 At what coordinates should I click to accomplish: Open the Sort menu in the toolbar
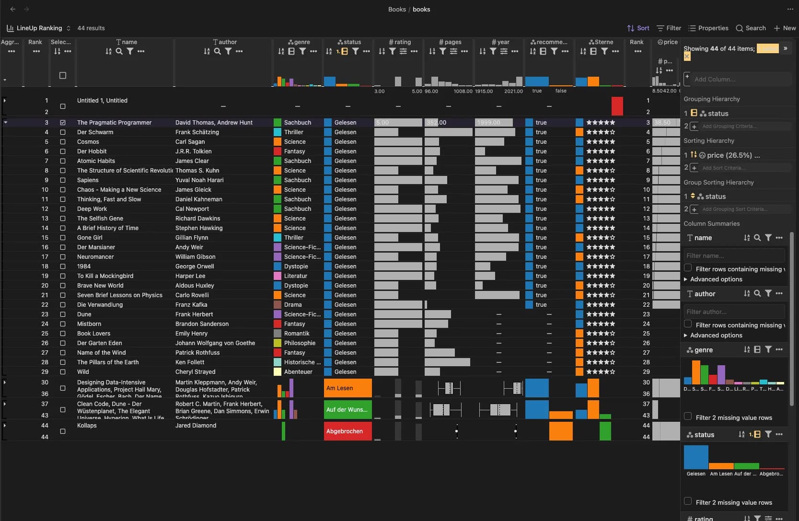638,28
